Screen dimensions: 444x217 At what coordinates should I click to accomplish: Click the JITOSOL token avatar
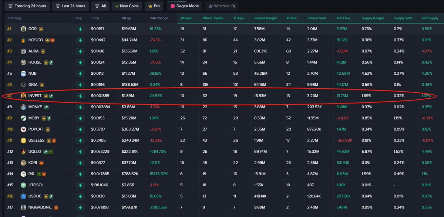click(24, 185)
